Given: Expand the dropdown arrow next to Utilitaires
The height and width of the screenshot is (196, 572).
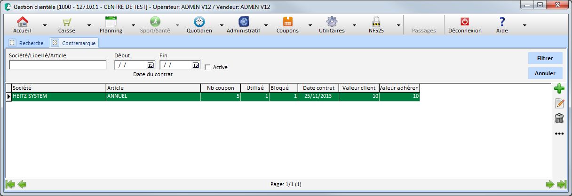Looking at the screenshot, I should 354,25.
